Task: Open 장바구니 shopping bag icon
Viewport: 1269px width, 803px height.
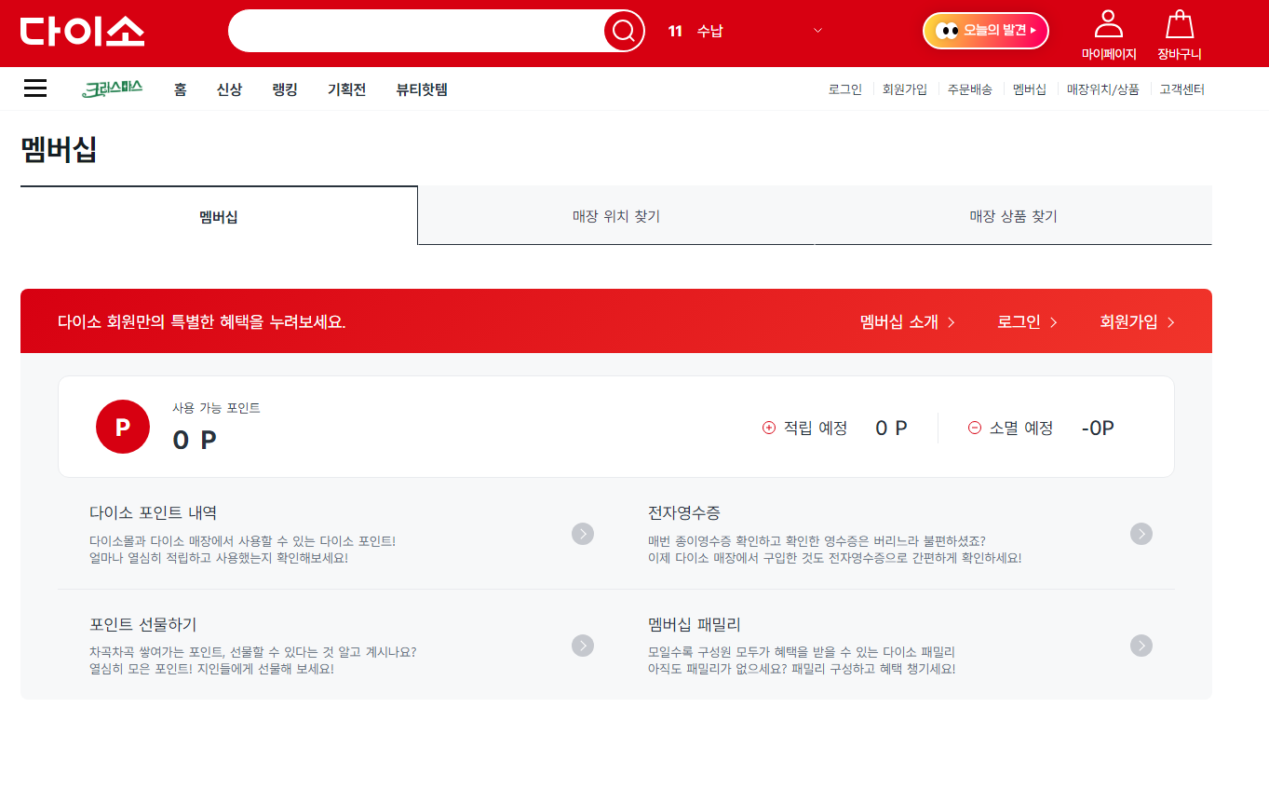Action: tap(1180, 24)
